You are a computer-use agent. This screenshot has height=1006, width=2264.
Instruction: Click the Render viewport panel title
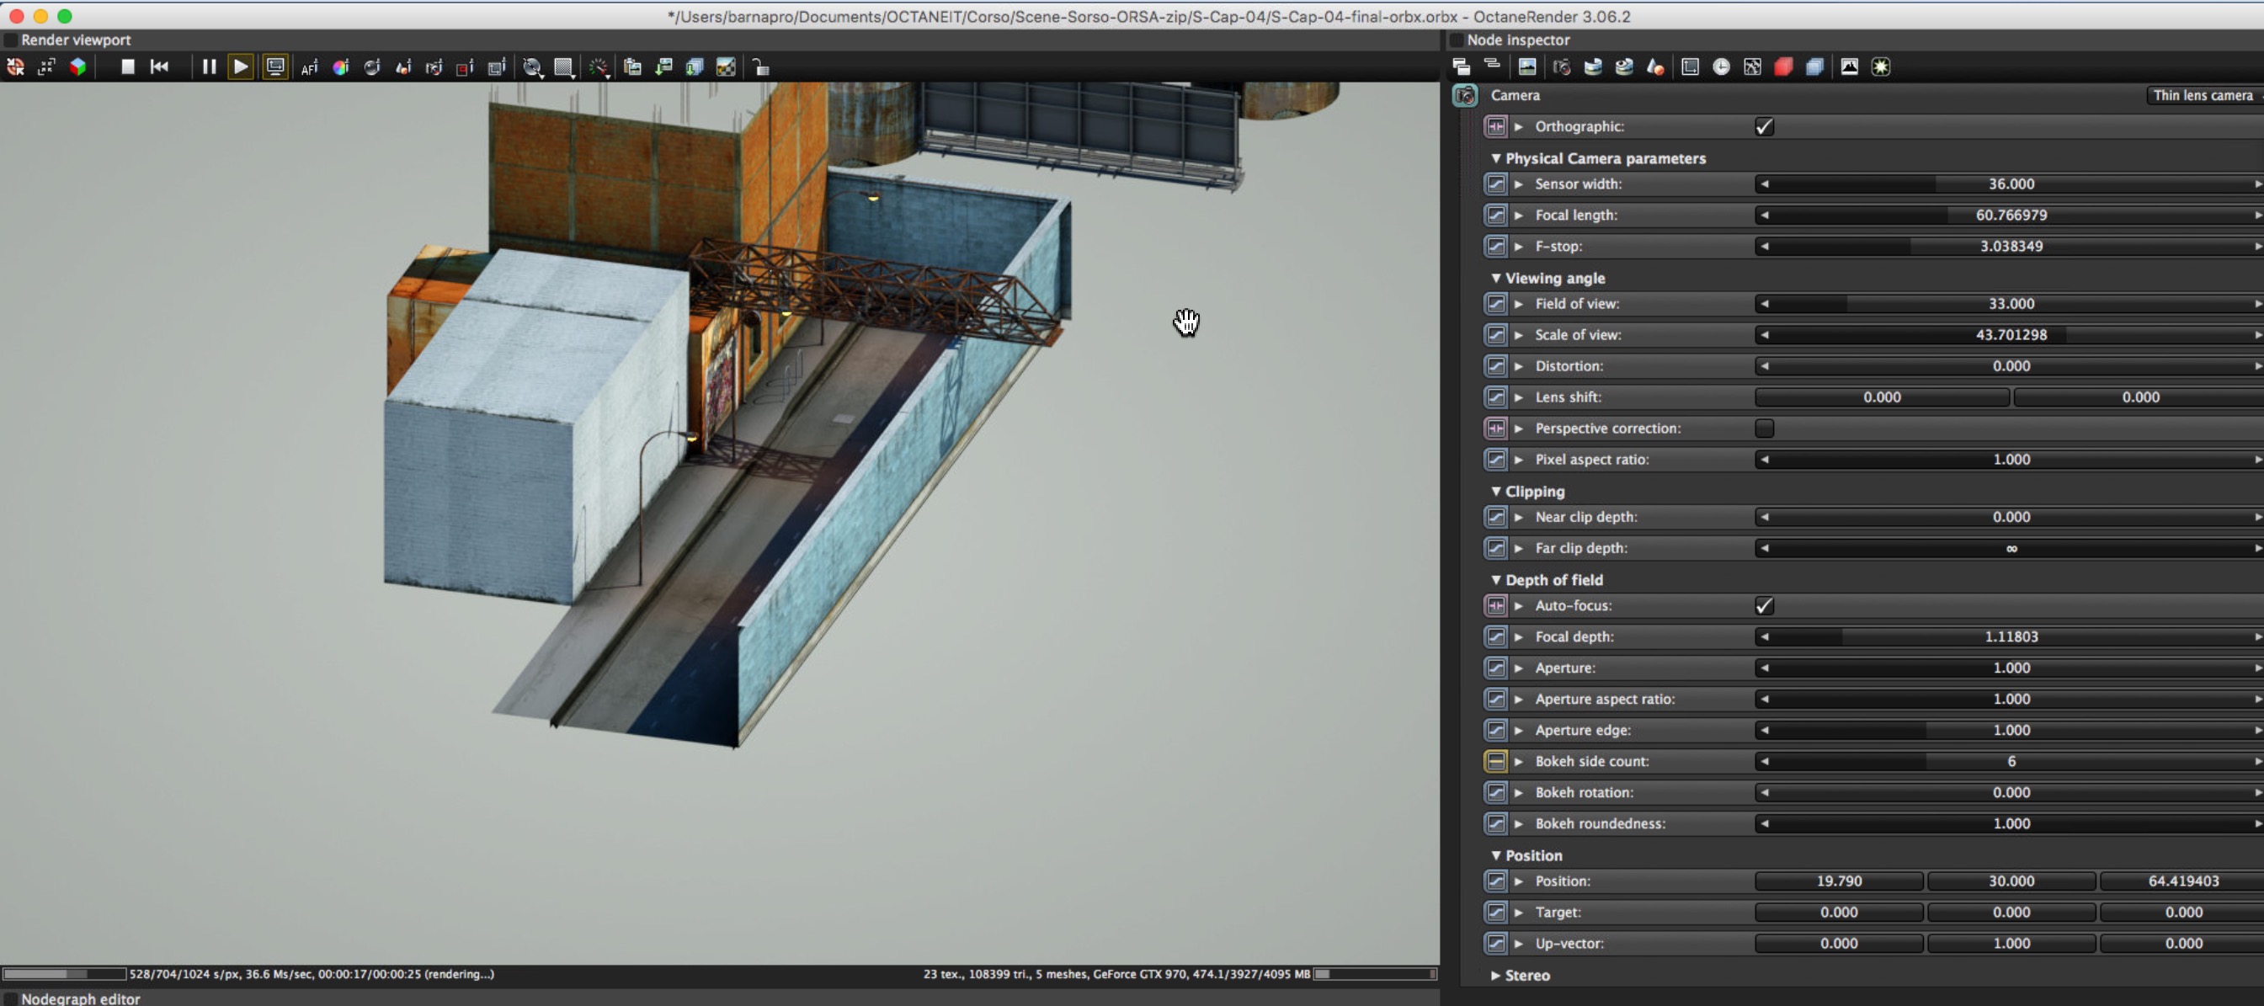pos(76,40)
